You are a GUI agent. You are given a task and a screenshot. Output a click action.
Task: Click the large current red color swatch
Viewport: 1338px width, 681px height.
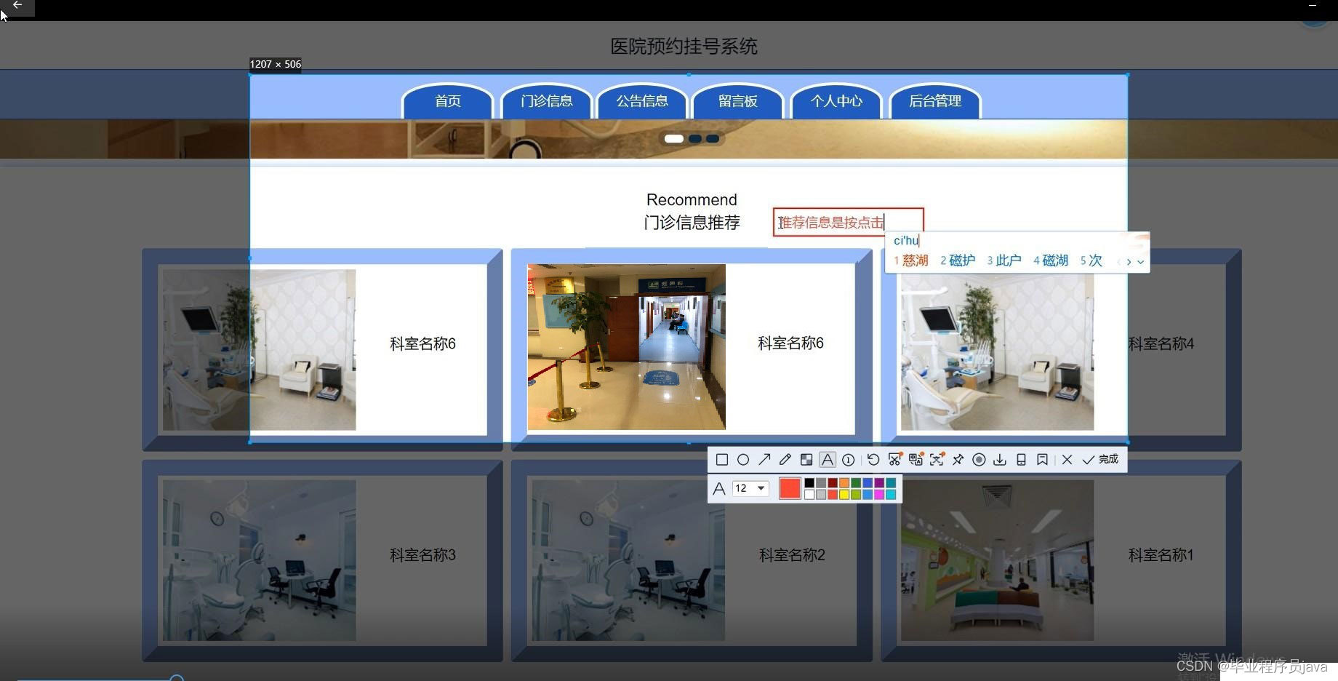point(790,488)
